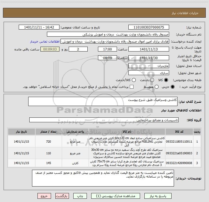The width and height of the screenshot is (209, 202).
Task: Click product code 0933221a05190003
Action: pos(179,153)
